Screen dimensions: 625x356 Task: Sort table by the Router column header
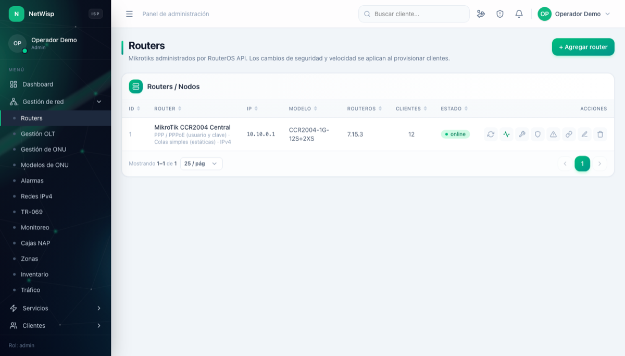(168, 108)
